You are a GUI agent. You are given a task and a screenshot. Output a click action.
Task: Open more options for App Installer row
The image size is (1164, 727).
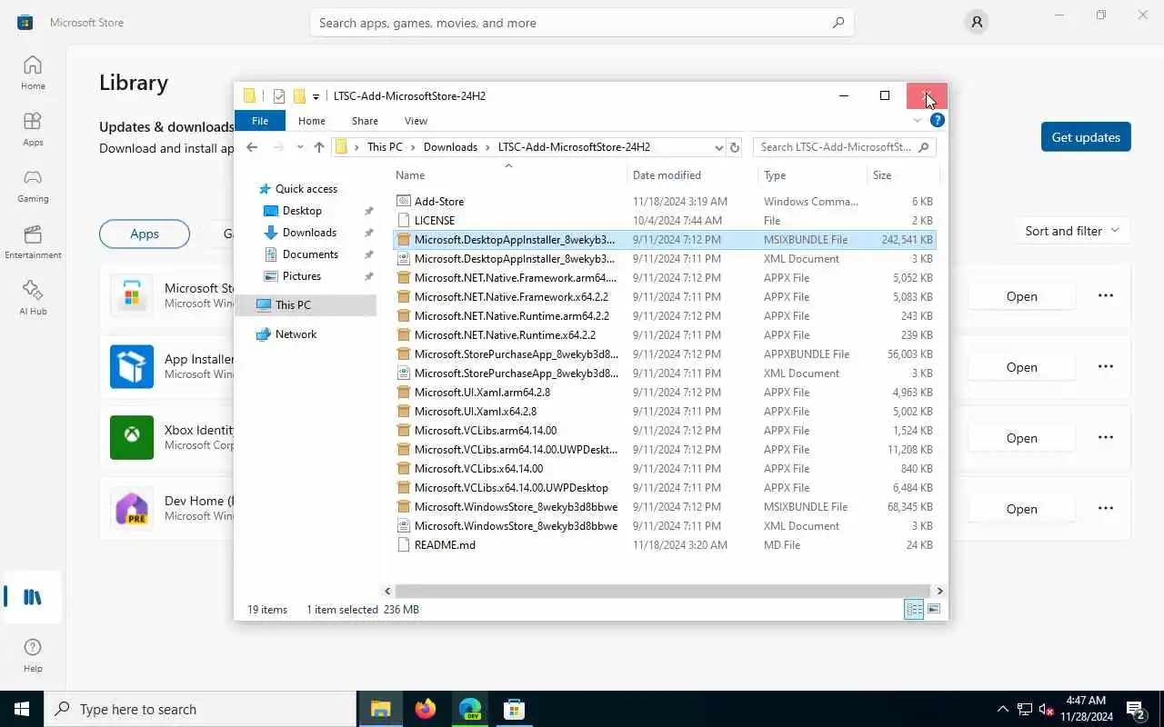pyautogui.click(x=1106, y=366)
